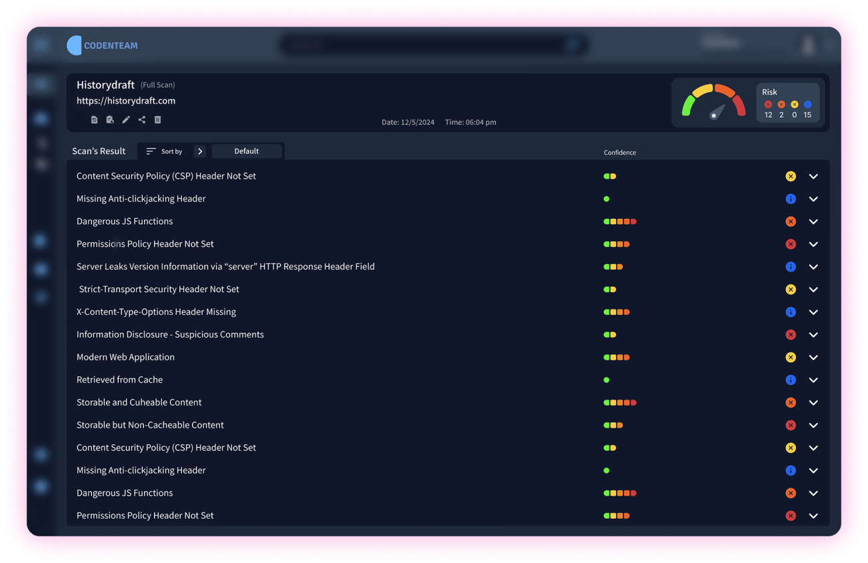Click the orange risk icon on the Storable and Cuheable row

791,403
